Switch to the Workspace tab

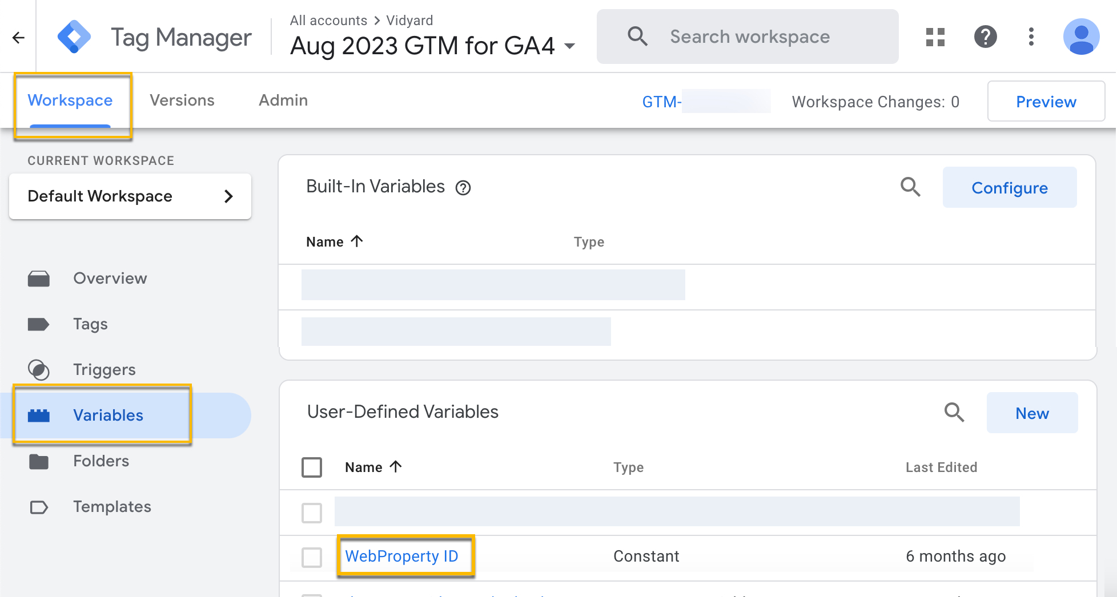pos(70,100)
